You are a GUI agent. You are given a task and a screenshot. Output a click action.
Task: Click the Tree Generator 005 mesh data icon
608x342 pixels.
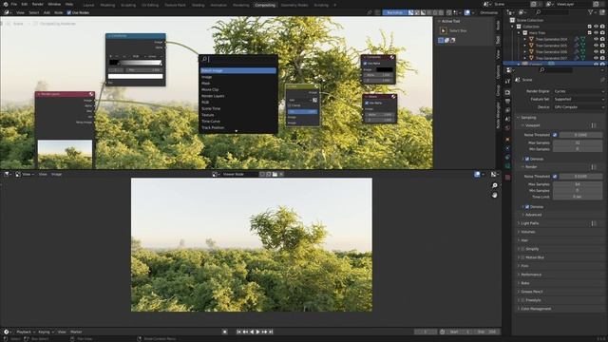(582, 46)
